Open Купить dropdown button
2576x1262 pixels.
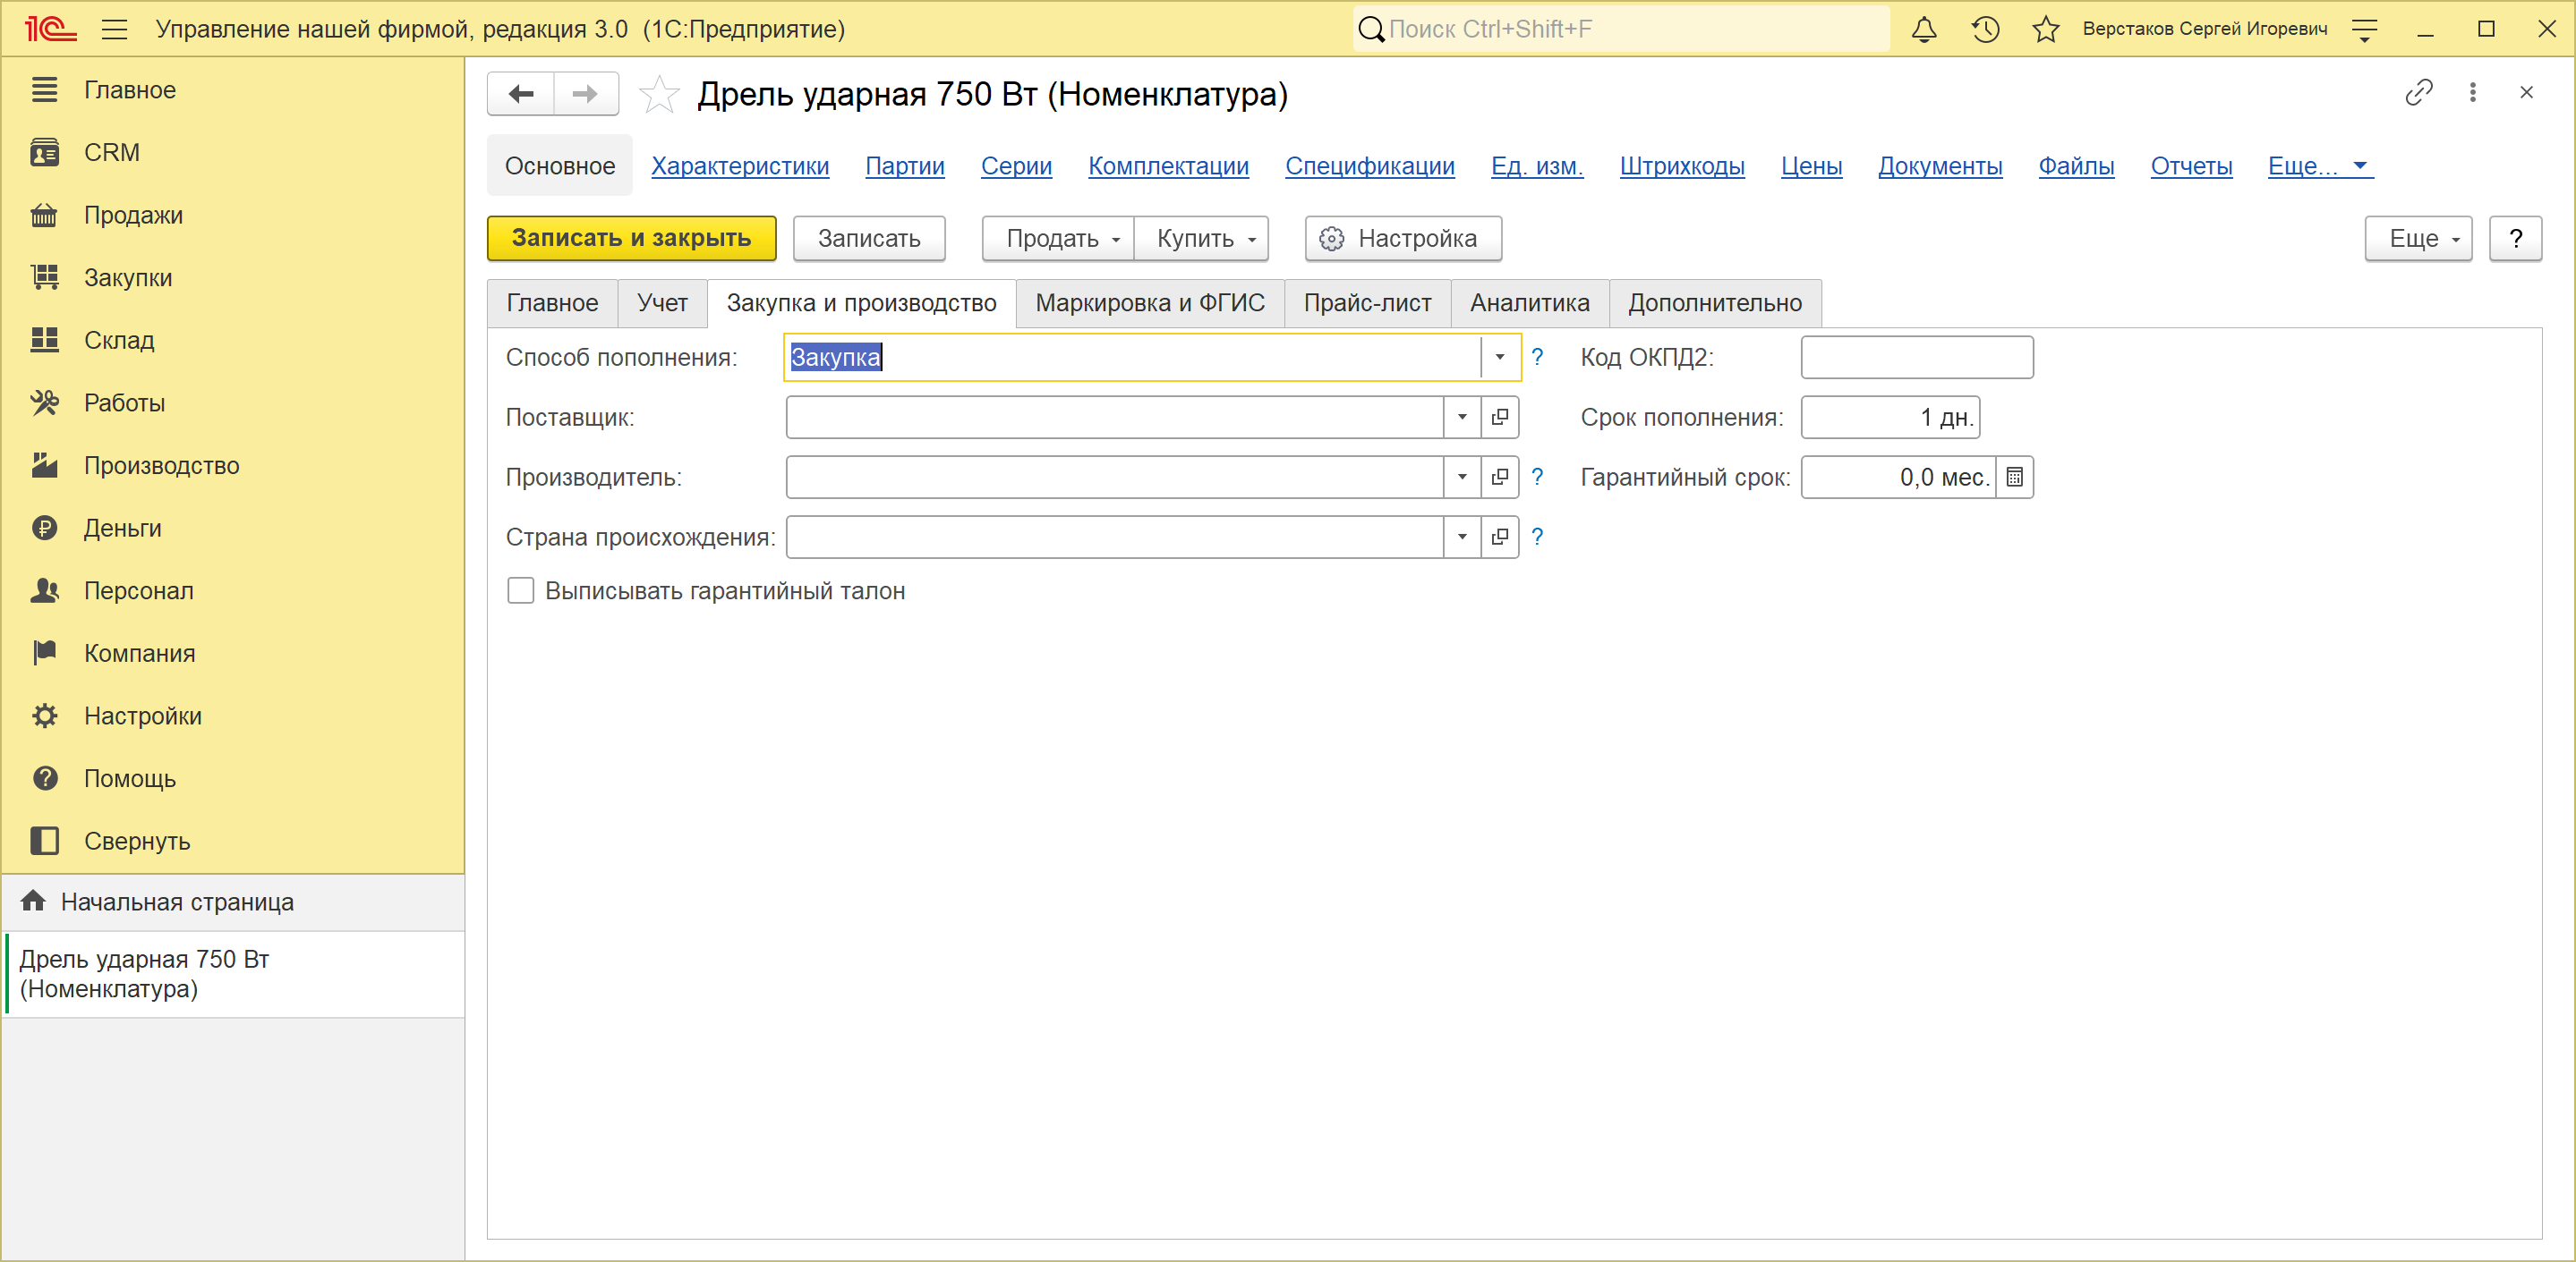tap(1201, 239)
